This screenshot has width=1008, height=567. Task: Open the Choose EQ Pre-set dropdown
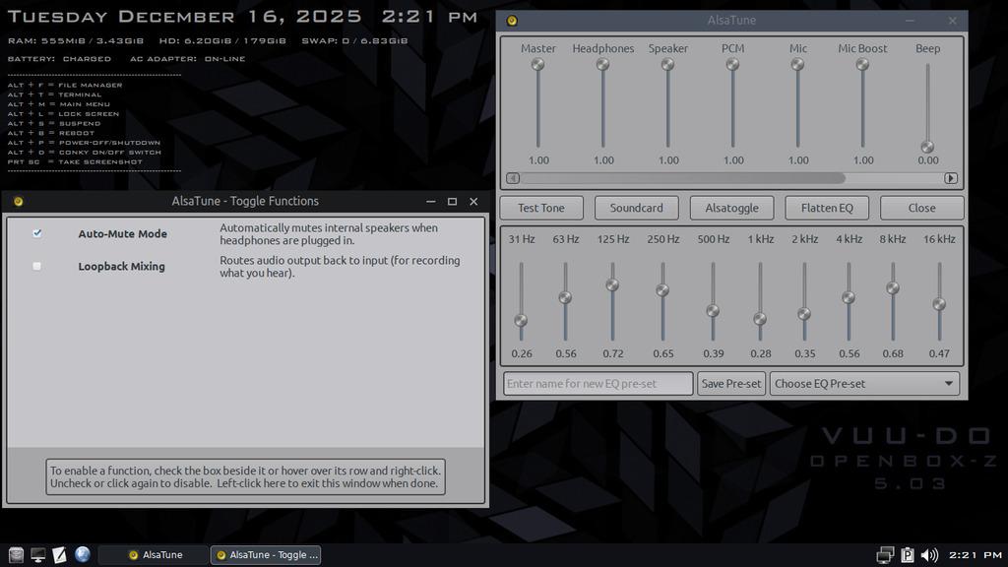[x=865, y=384]
